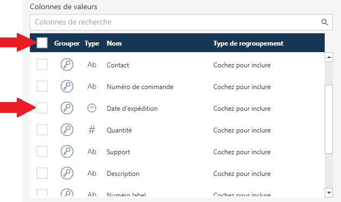The width and height of the screenshot is (341, 202).
Task: Click the scrollbar down arrow
Action: click(329, 193)
